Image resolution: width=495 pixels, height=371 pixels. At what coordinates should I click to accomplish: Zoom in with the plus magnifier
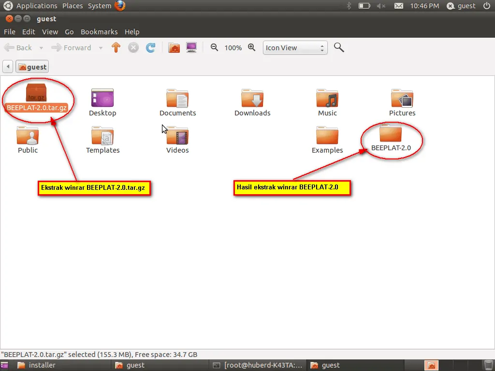click(x=251, y=48)
